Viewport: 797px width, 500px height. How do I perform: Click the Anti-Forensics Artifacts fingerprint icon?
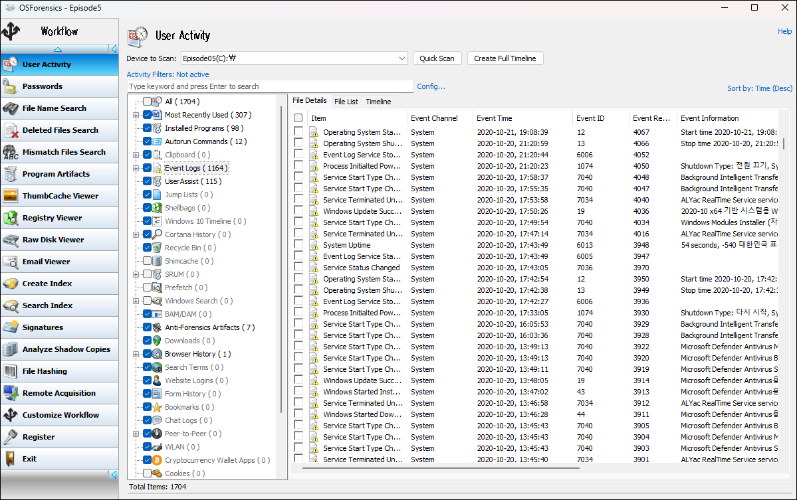click(157, 327)
